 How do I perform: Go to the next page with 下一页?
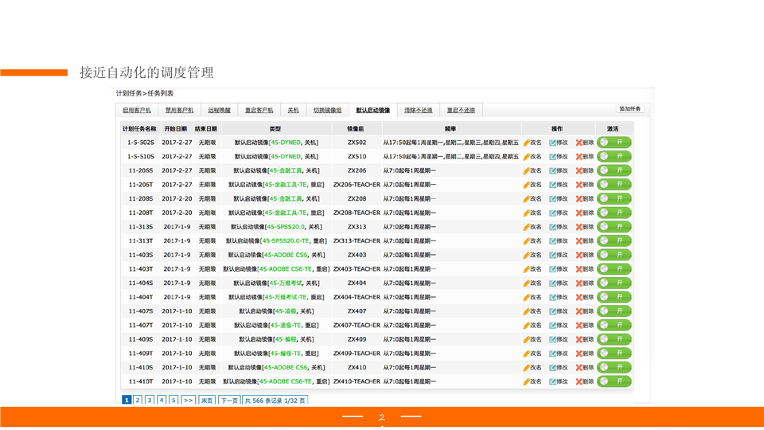tap(229, 401)
